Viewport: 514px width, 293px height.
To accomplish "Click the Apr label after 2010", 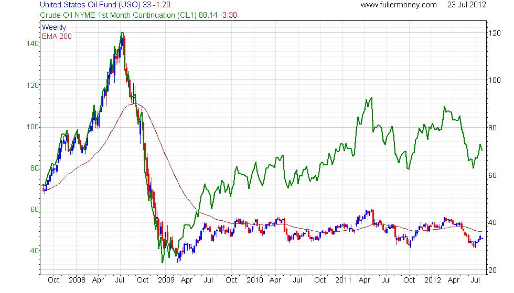I will tap(275, 280).
